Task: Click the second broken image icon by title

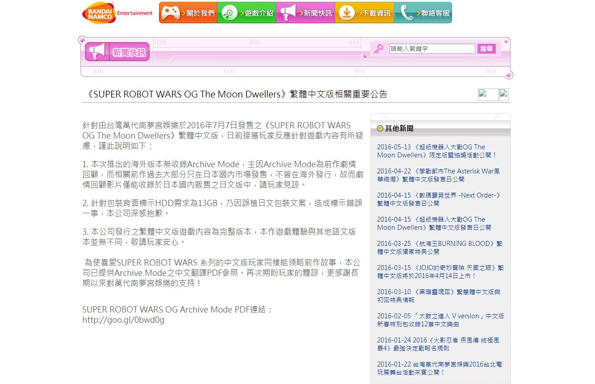Action: [503, 94]
